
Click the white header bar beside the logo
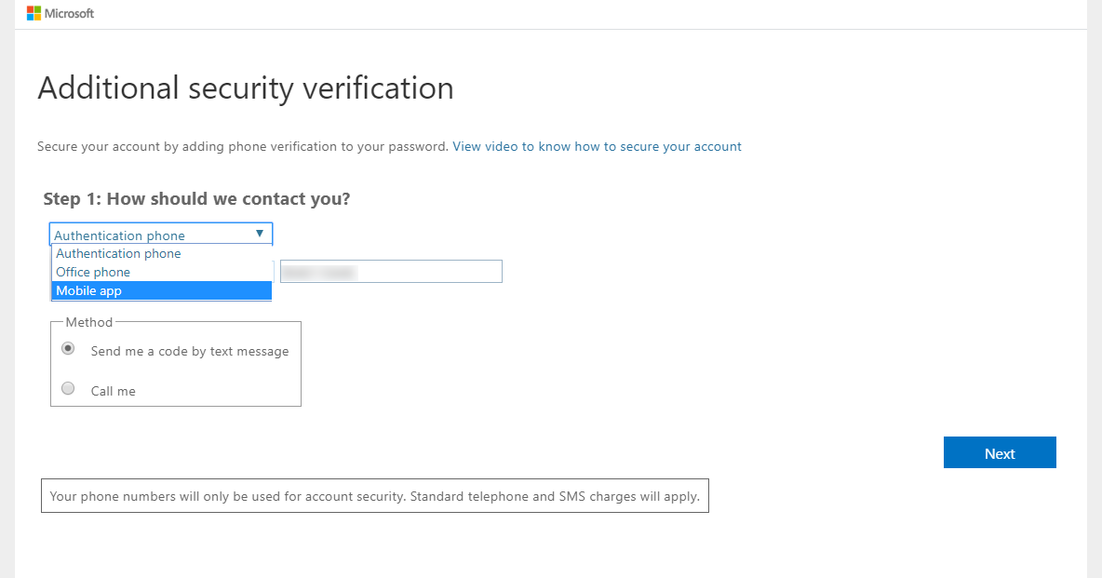pyautogui.click(x=558, y=14)
